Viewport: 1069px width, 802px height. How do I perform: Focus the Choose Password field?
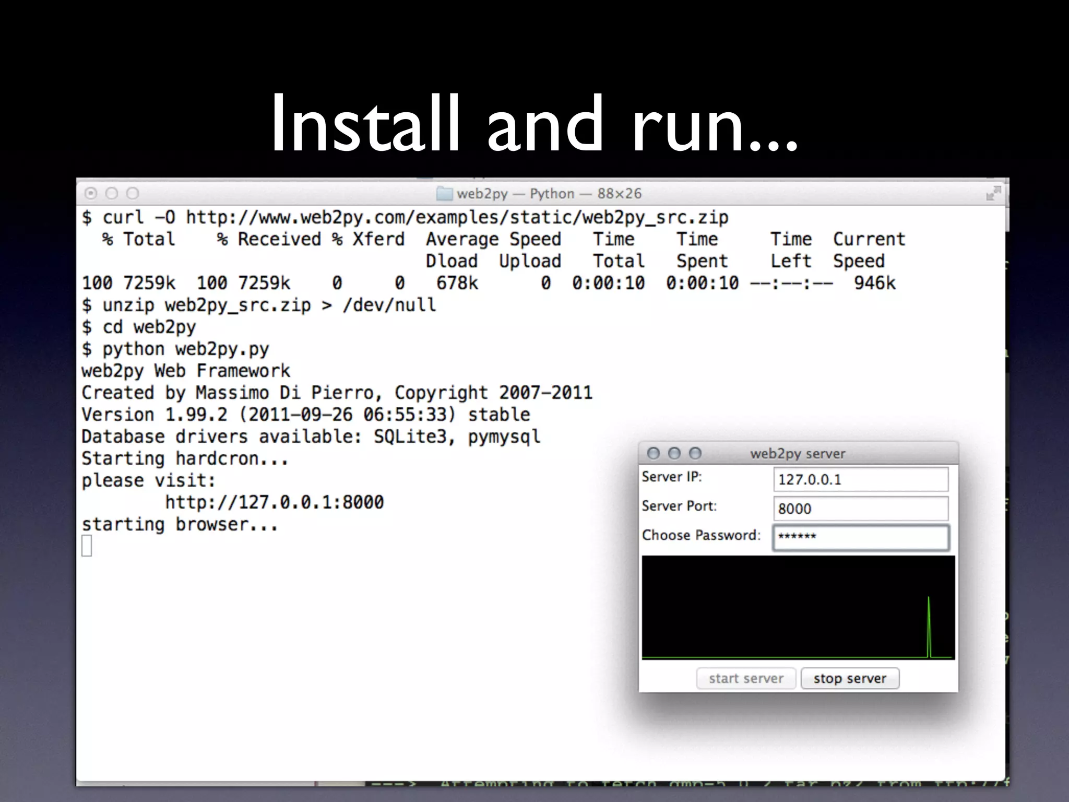pos(861,538)
